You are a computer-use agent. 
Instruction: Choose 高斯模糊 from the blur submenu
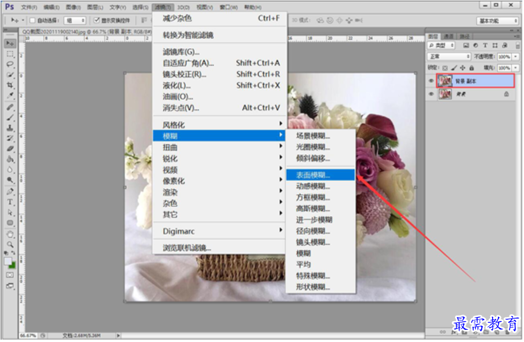[321, 209]
